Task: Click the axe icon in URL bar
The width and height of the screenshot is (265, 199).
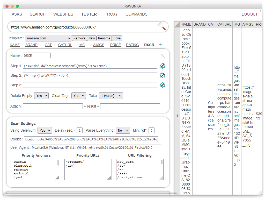Action: click(x=162, y=26)
